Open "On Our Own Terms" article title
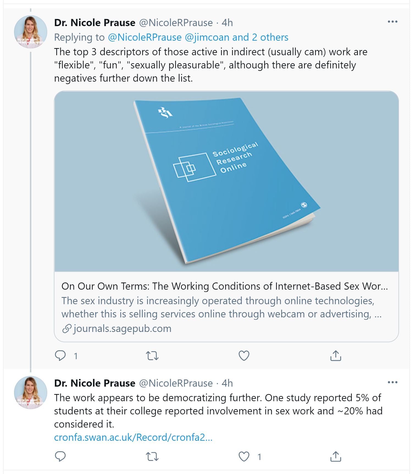 coord(224,286)
